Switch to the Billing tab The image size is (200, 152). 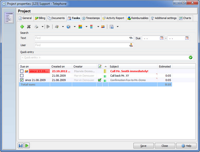point(40,18)
